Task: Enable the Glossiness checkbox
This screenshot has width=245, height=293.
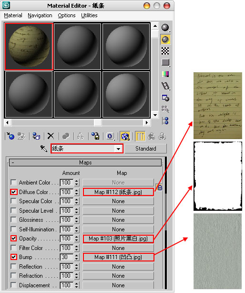Action: (13, 219)
